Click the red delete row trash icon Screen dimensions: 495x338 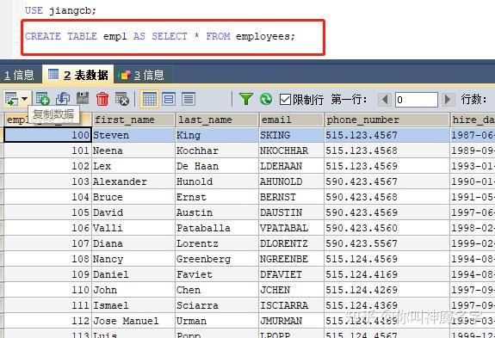tap(102, 99)
